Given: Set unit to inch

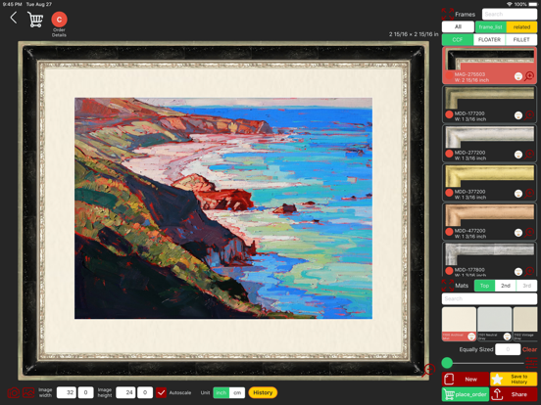Looking at the screenshot, I should [x=221, y=392].
